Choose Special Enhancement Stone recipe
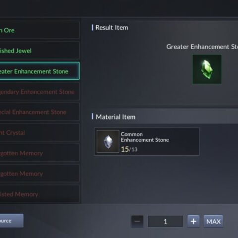Image resolution: width=238 pixels, height=238 pixels. pyautogui.click(x=40, y=112)
